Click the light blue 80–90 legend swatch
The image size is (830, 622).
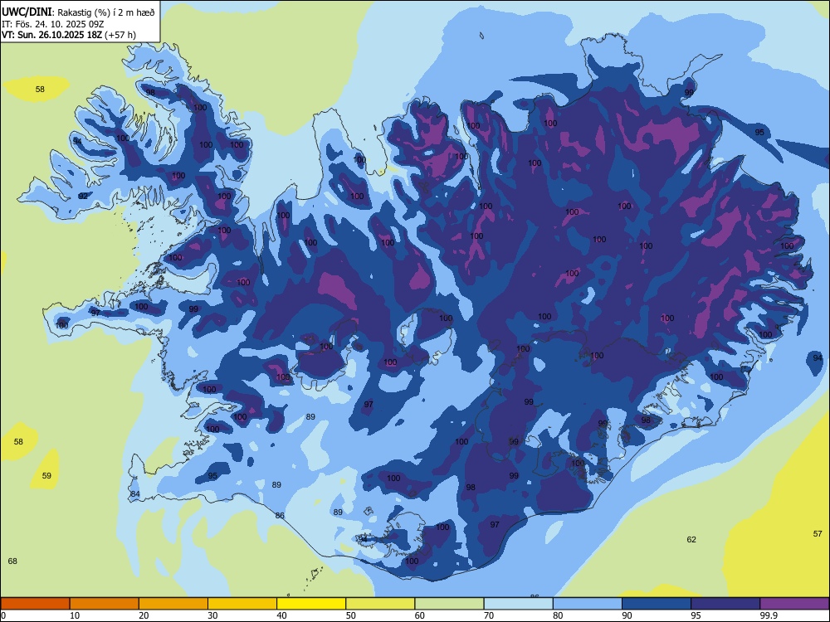(588, 604)
